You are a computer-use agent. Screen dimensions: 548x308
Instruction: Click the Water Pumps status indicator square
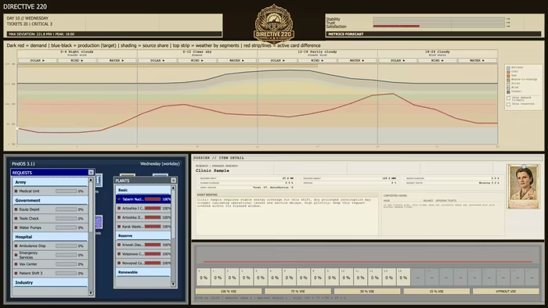pos(16,227)
